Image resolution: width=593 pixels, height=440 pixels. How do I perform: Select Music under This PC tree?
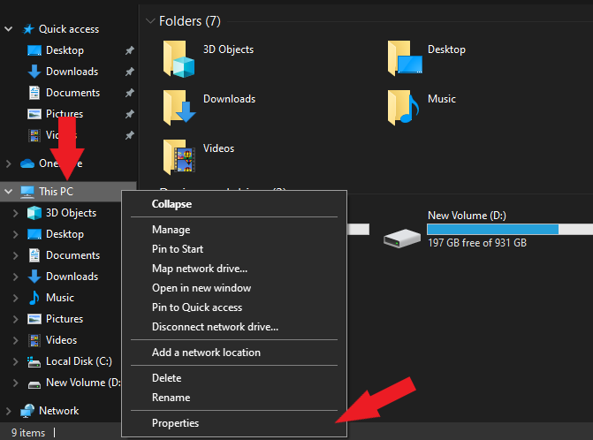tap(60, 298)
